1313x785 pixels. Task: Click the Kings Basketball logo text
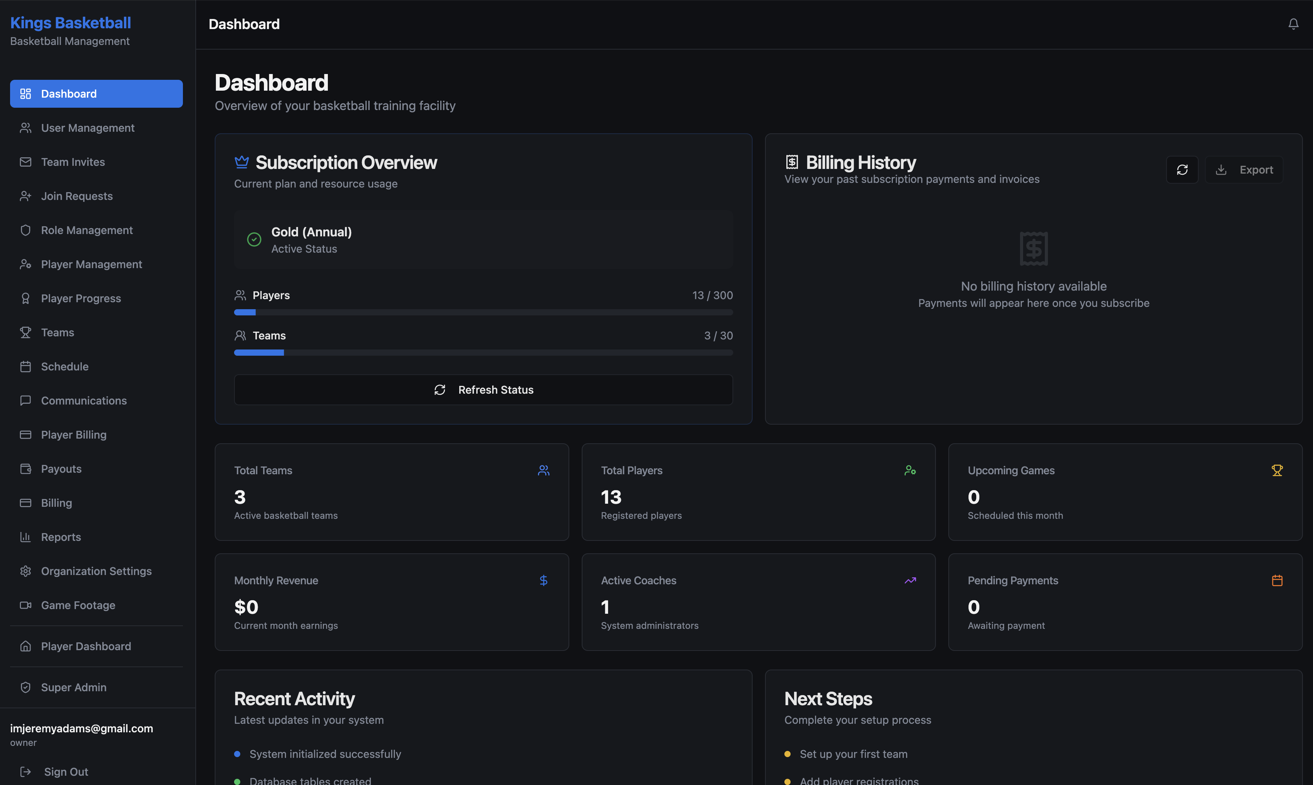[70, 23]
